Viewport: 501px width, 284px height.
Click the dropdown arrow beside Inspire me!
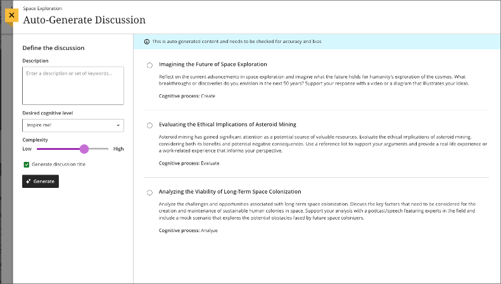coord(118,125)
